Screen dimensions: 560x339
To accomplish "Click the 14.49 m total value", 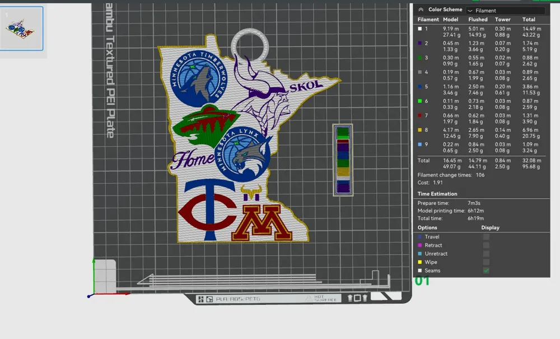I will click(531, 29).
